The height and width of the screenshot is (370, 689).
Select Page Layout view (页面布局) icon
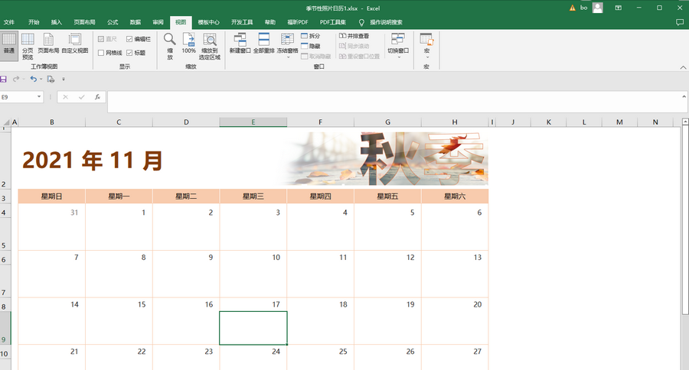(x=48, y=44)
